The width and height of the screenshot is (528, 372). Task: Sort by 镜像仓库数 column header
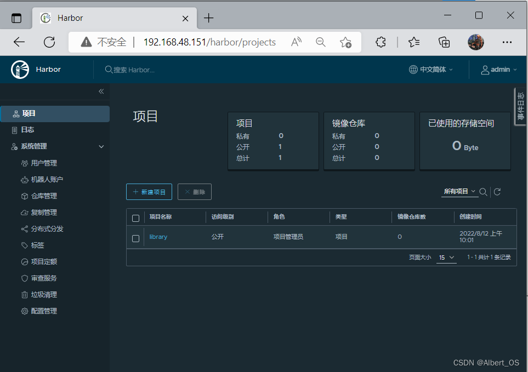(x=412, y=217)
